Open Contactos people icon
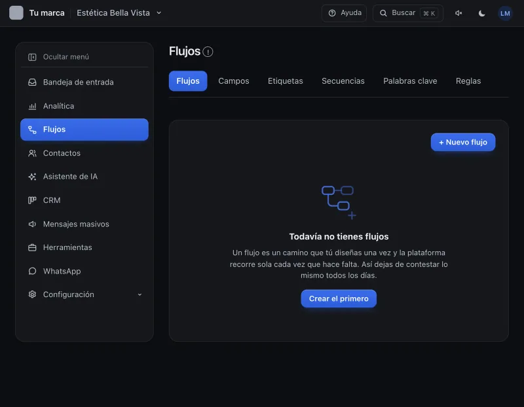Image resolution: width=524 pixels, height=407 pixels. (x=32, y=153)
